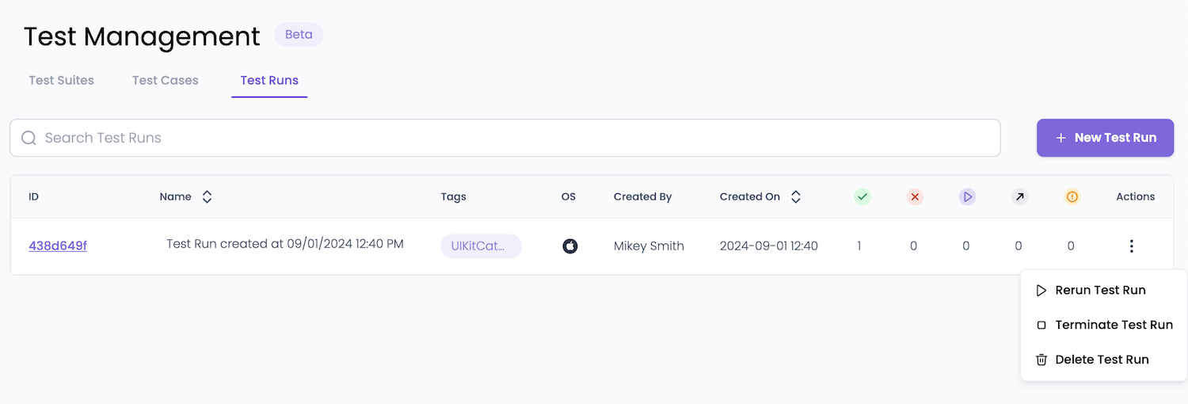Choose Terminate Test Run from the menu
1188x404 pixels.
pos(1104,325)
